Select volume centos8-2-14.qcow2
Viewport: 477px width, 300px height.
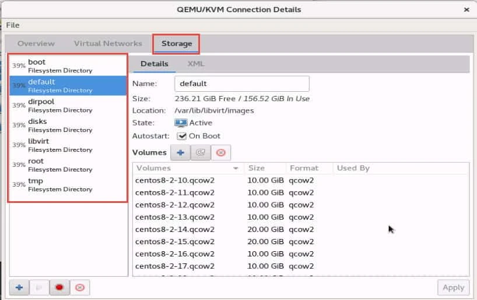[x=300, y=229]
